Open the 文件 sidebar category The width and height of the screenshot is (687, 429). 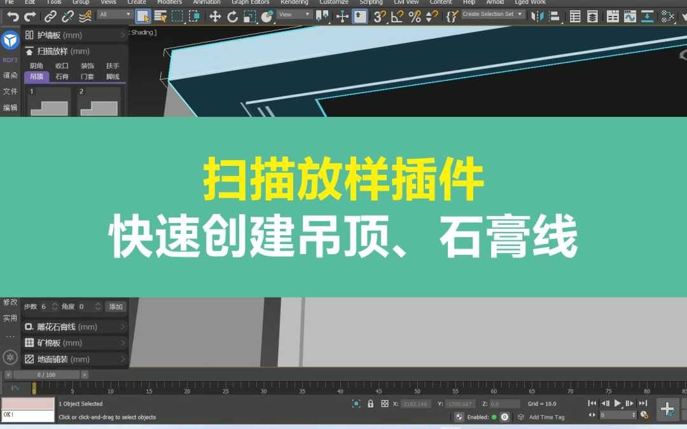pos(10,91)
